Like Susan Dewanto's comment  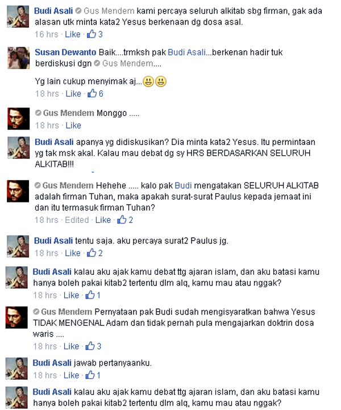[x=73, y=94]
